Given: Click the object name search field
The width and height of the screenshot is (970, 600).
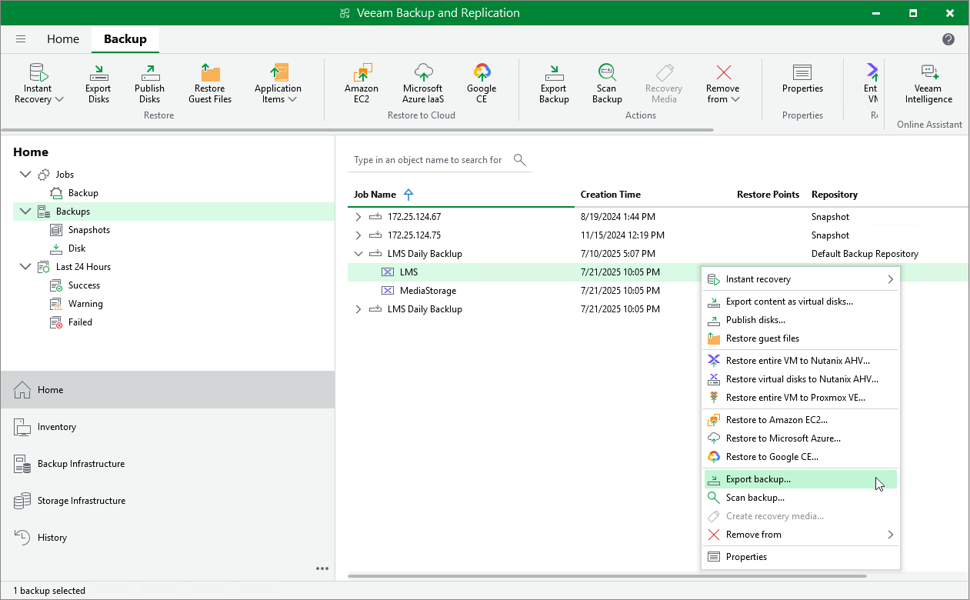Looking at the screenshot, I should pos(428,160).
